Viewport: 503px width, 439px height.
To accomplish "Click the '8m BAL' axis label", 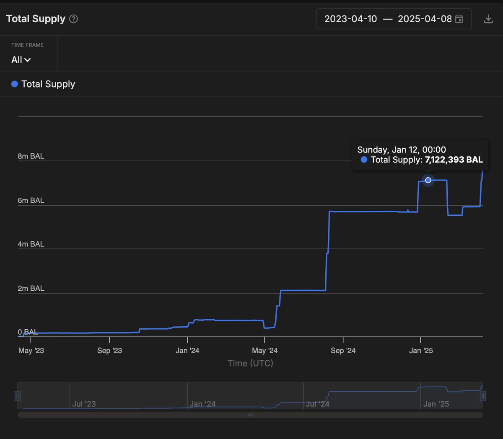I will [x=31, y=156].
